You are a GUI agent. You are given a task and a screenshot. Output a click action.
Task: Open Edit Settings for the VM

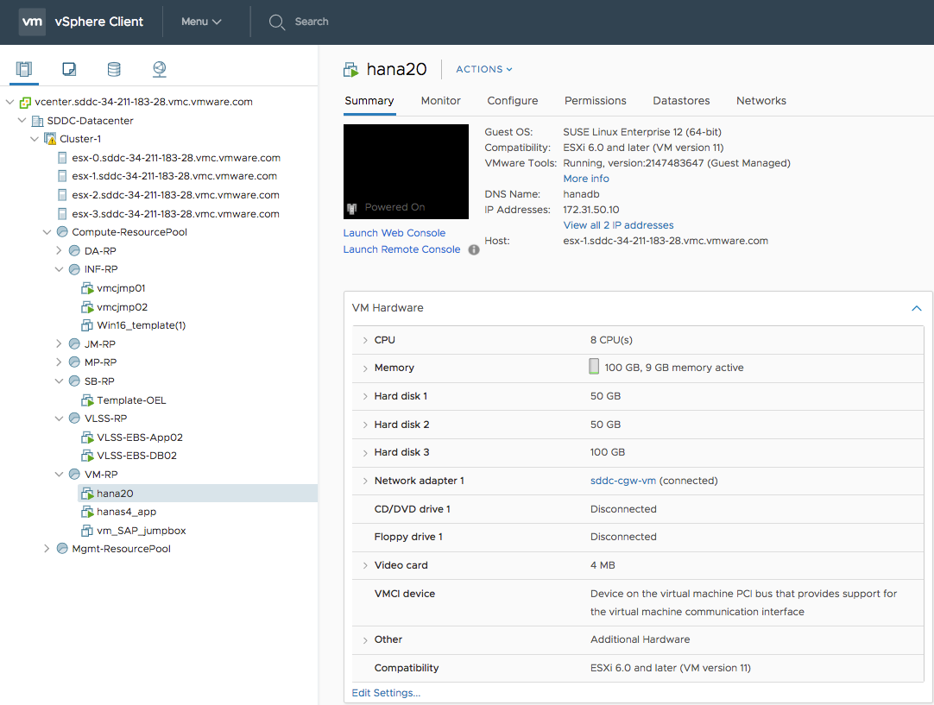(386, 693)
